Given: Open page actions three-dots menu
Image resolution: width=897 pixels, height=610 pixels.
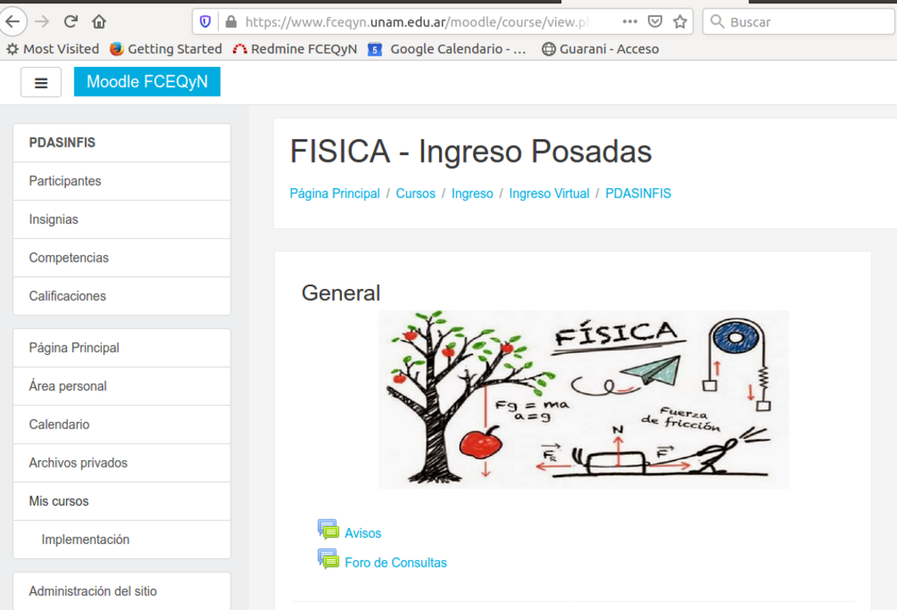Looking at the screenshot, I should pos(630,22).
